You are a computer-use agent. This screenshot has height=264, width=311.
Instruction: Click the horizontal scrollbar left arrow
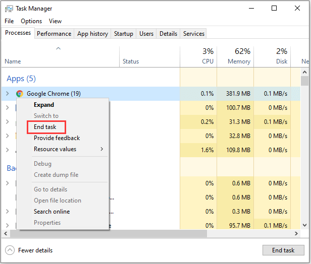pyautogui.click(x=6, y=234)
